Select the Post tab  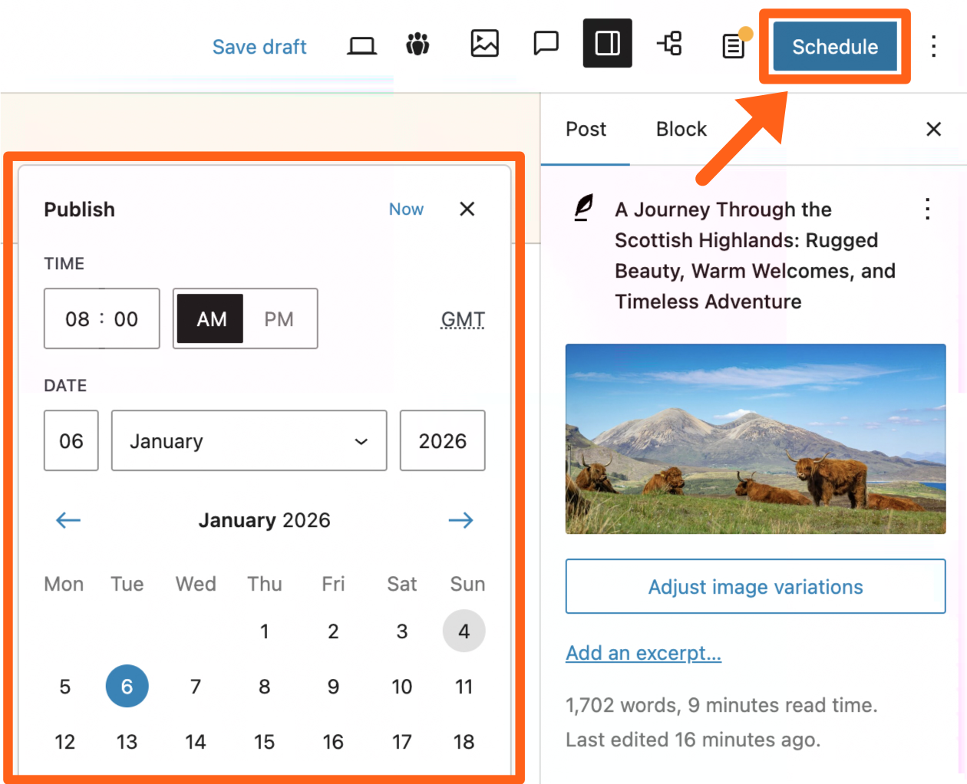pos(586,130)
